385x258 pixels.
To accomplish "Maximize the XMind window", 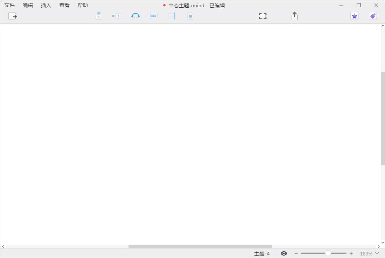I will click(359, 5).
